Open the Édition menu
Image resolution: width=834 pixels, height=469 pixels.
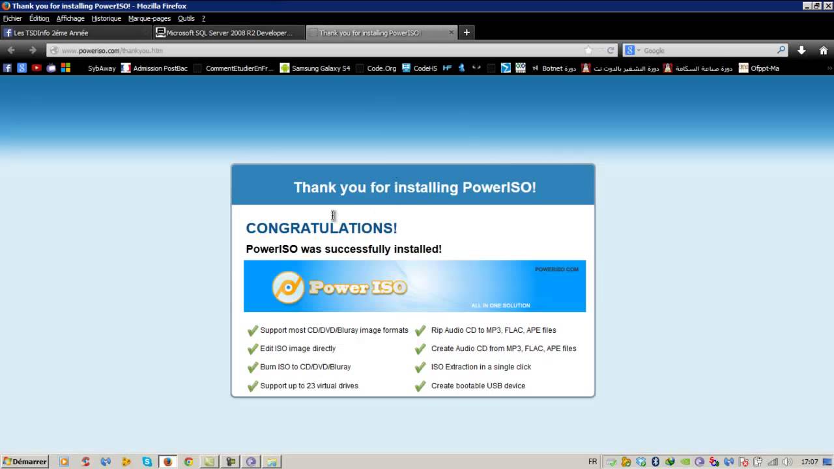(x=39, y=18)
